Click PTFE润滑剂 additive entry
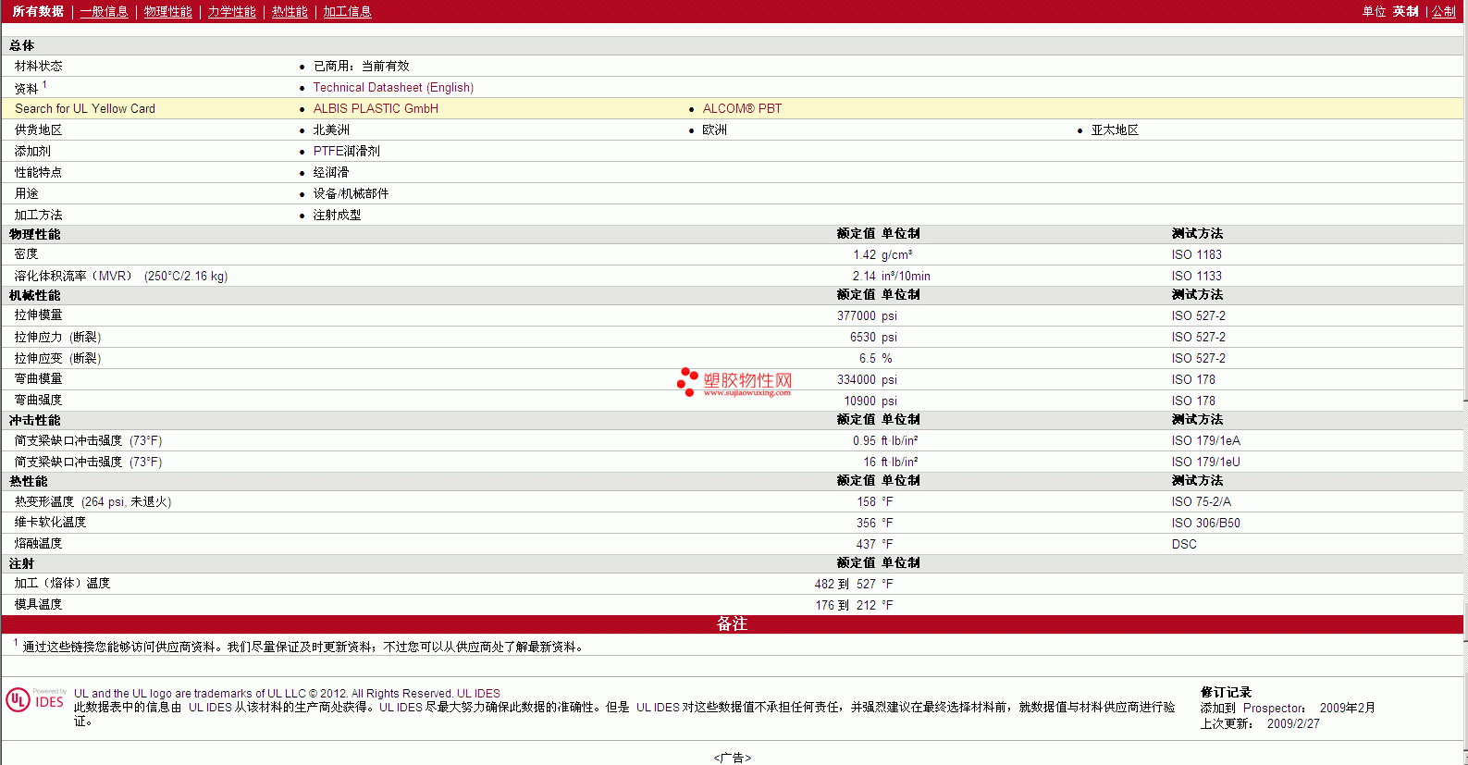This screenshot has height=765, width=1468. [x=346, y=151]
